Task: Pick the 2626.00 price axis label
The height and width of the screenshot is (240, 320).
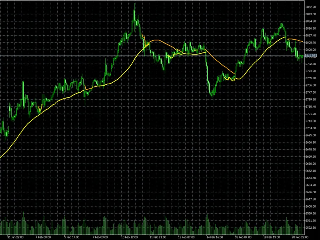Action: 311,192
